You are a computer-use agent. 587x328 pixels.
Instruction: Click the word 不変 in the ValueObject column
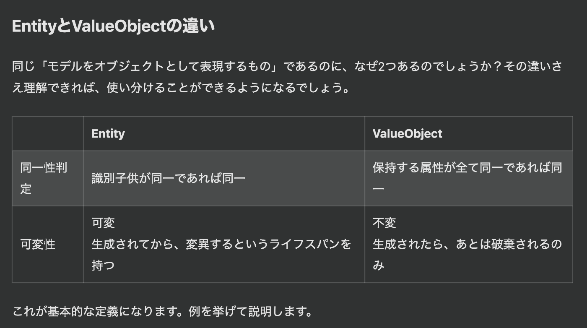(384, 223)
